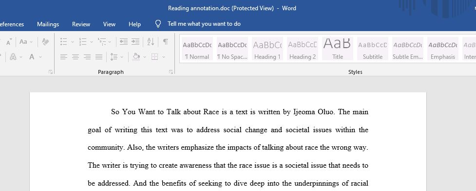Justify the paragraph text

[99, 56]
